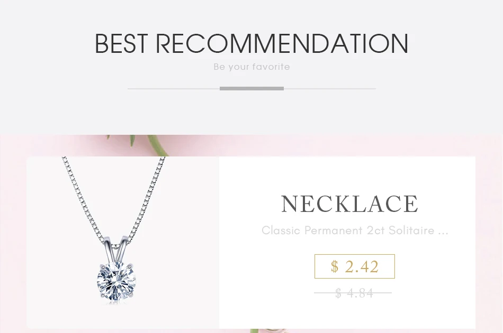Click the round diamond pendant stone
Screen dimensions: 503x333
116,281
